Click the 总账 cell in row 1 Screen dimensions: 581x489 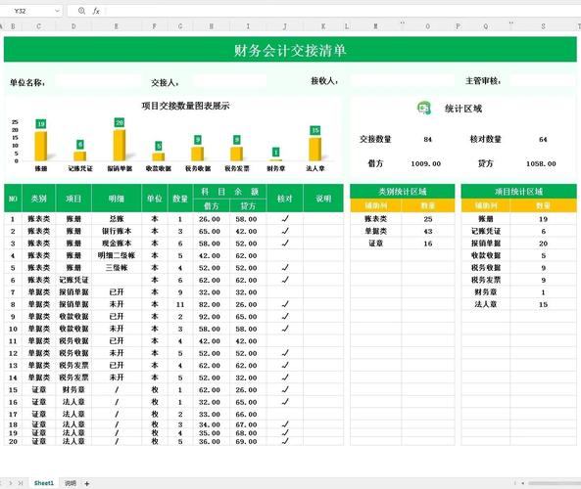point(117,219)
